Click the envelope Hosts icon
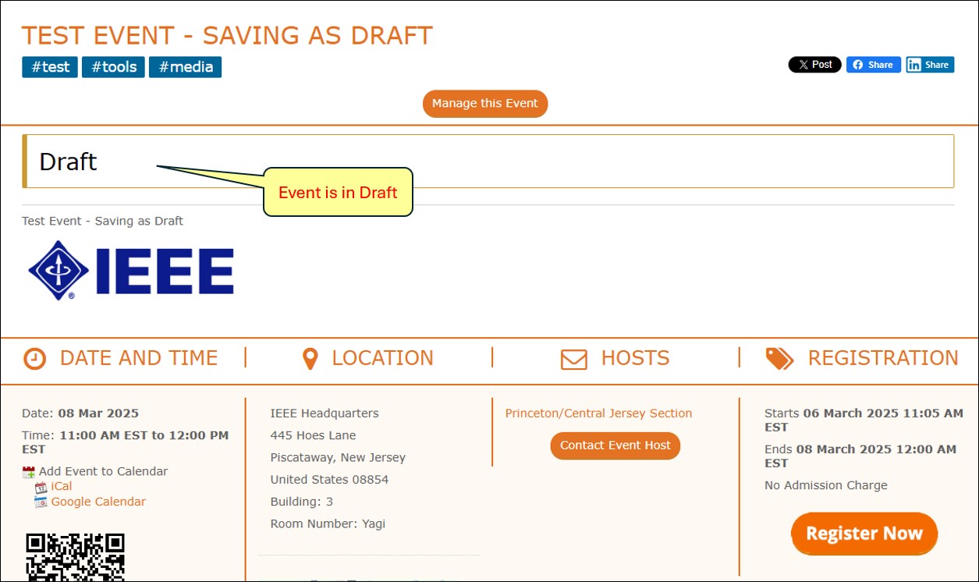Viewport: 979px width, 582px height. click(574, 359)
